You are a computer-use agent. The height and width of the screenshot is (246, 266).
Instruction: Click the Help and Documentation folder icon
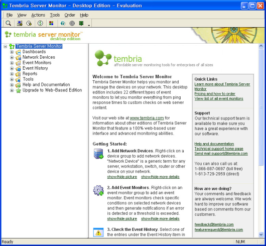18,85
